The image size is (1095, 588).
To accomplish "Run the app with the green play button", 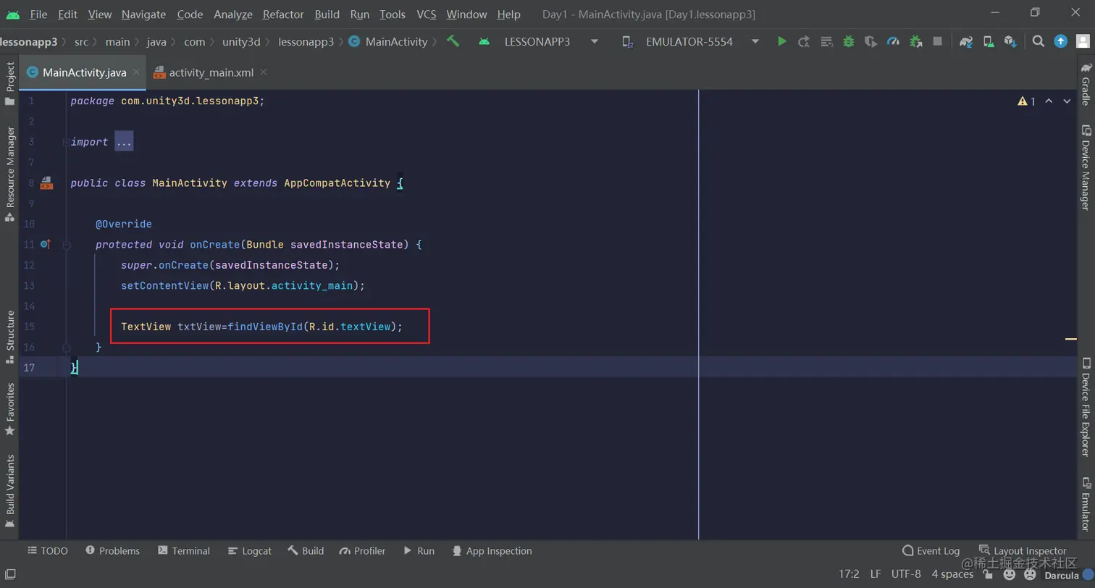I will click(781, 41).
